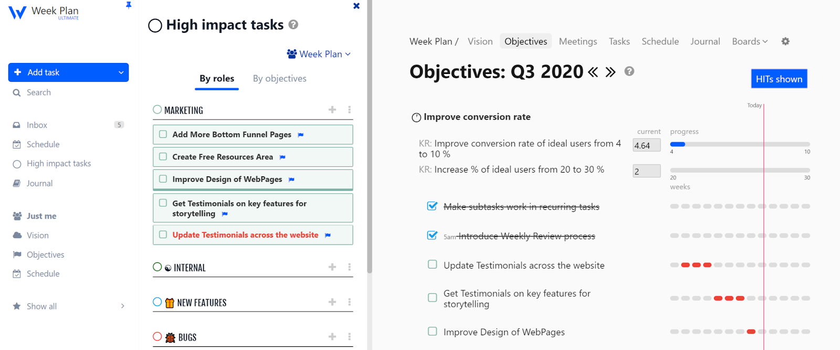Check Update Testimonials across the website objective task

432,264
